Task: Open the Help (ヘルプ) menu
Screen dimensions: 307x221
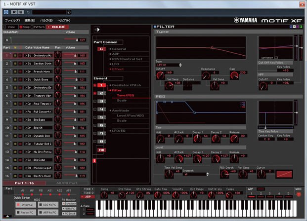Action: [x=64, y=20]
